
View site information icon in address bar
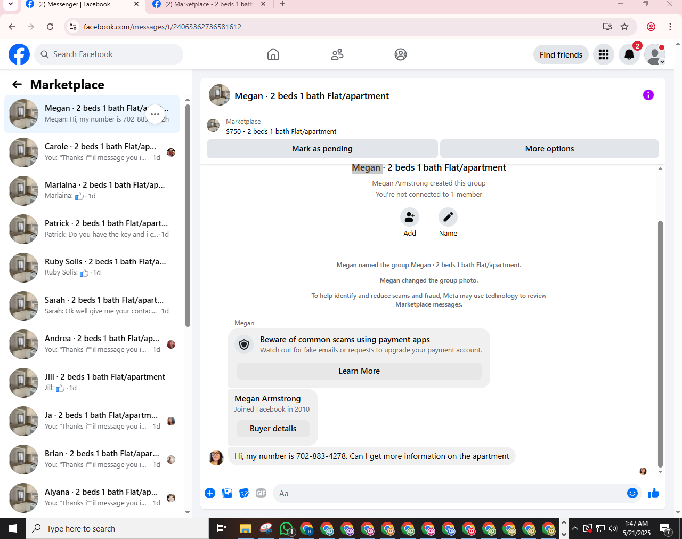[x=74, y=27]
